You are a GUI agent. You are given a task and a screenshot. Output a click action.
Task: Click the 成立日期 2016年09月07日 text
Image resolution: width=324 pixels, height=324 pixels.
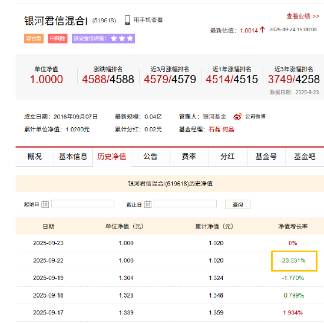[61, 117]
